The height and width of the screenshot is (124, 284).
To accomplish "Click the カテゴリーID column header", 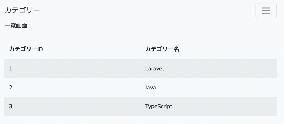I will [26, 49].
